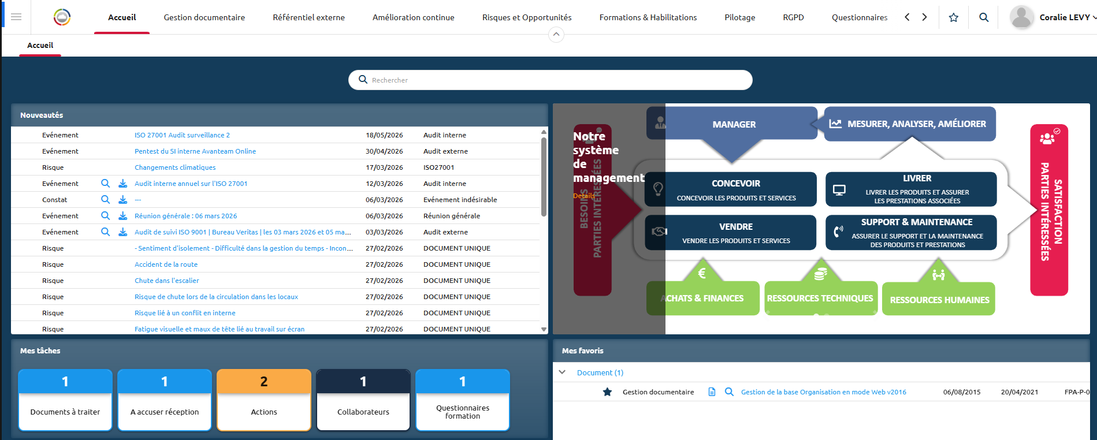The height and width of the screenshot is (440, 1097).
Task: Click the colorful circular app logo
Action: click(62, 17)
